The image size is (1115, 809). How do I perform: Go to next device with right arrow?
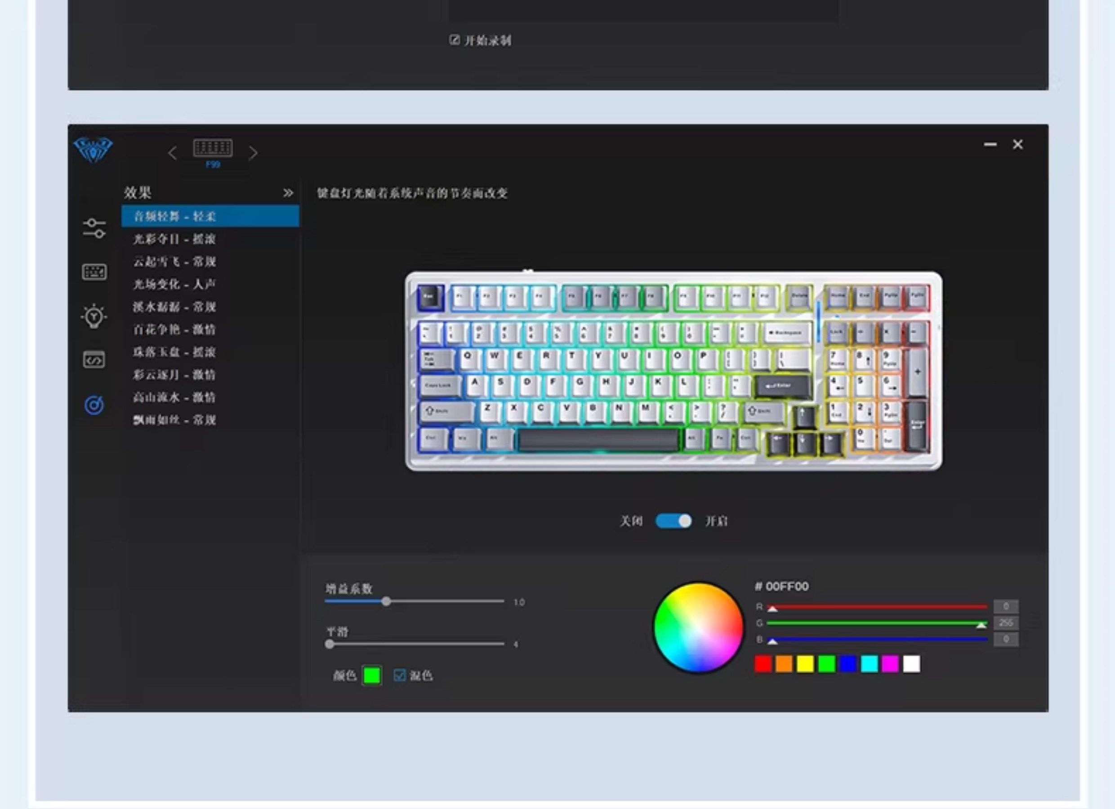pyautogui.click(x=253, y=153)
